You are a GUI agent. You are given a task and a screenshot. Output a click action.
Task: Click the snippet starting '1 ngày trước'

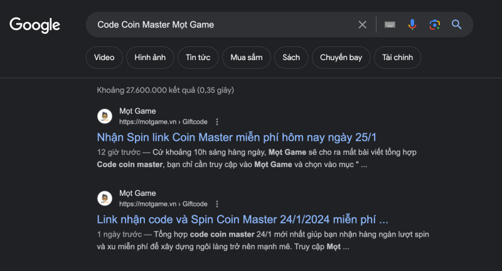click(x=263, y=240)
